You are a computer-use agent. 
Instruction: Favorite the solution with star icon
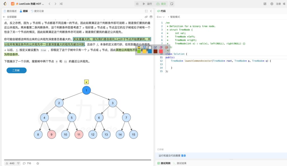tap(38, 163)
